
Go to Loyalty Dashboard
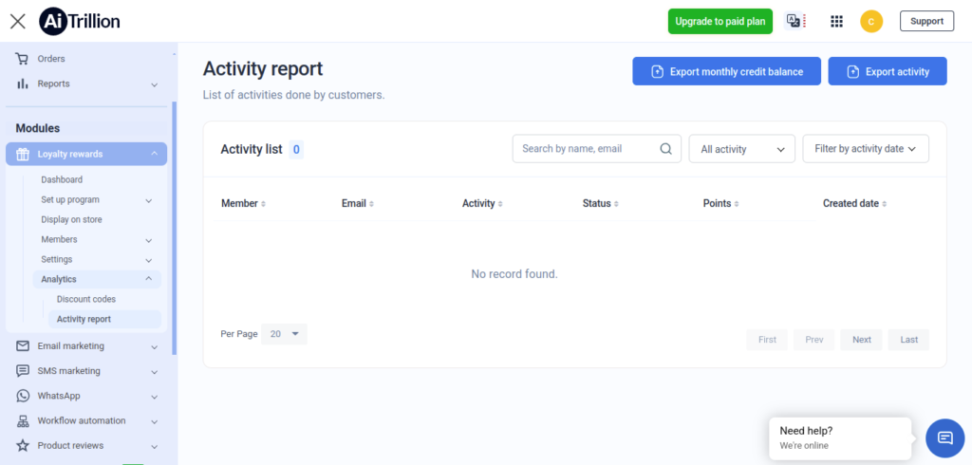62,179
